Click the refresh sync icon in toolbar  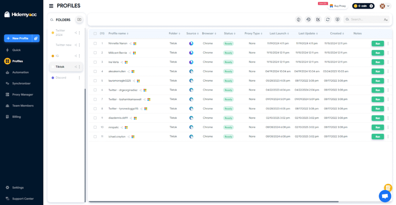[328, 19]
